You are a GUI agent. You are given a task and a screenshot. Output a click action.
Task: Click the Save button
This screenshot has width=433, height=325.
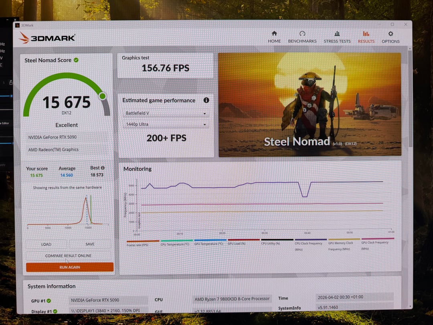point(90,244)
